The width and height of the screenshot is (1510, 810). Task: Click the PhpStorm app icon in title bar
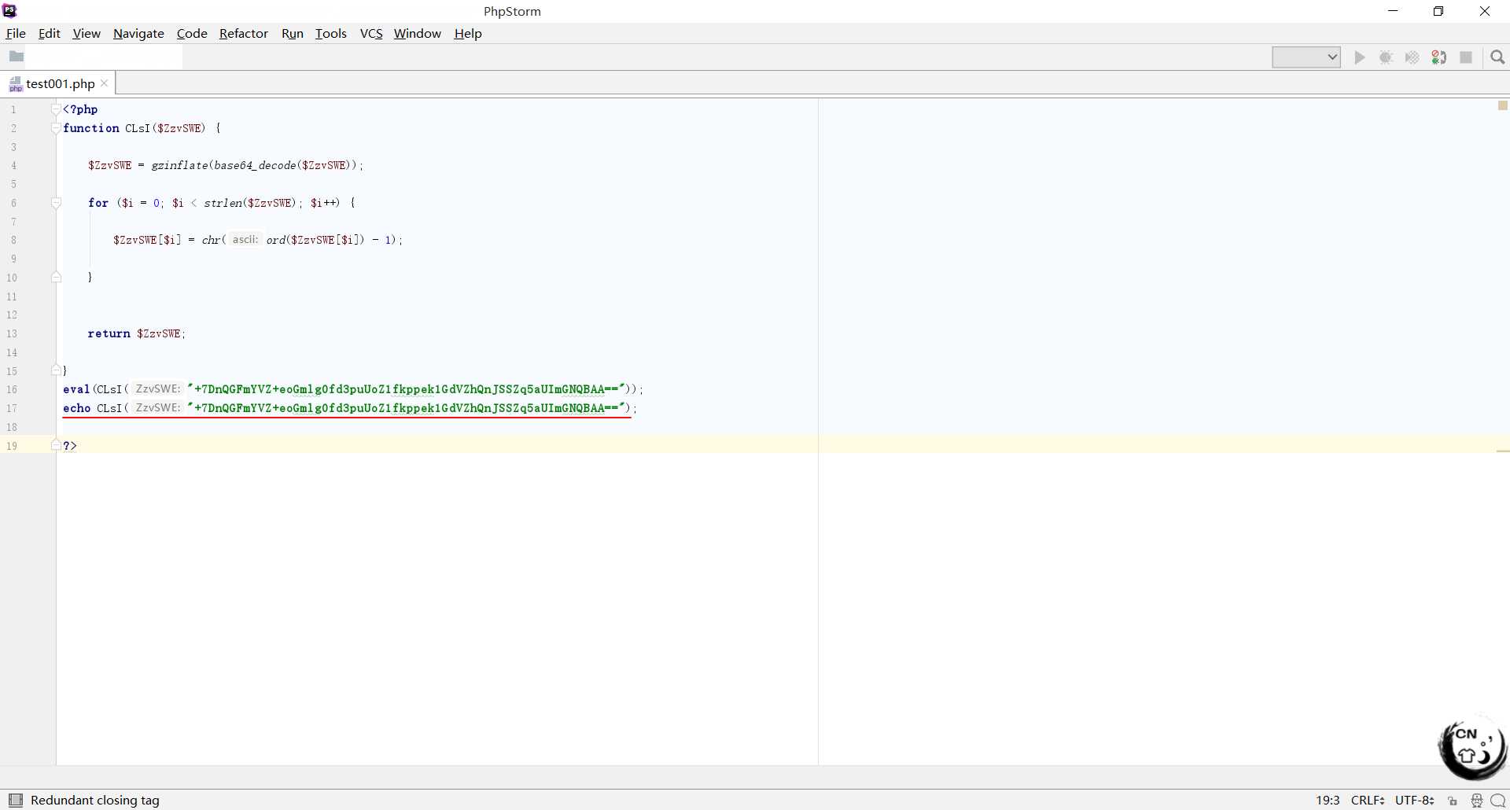(9, 11)
